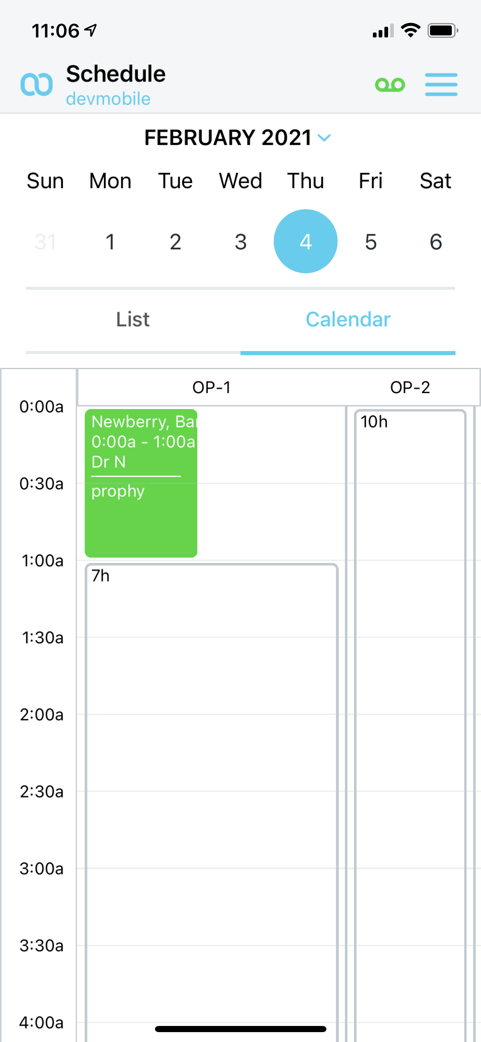Tap the OP-1 column header
Viewport: 481px width, 1042px height.
(211, 387)
